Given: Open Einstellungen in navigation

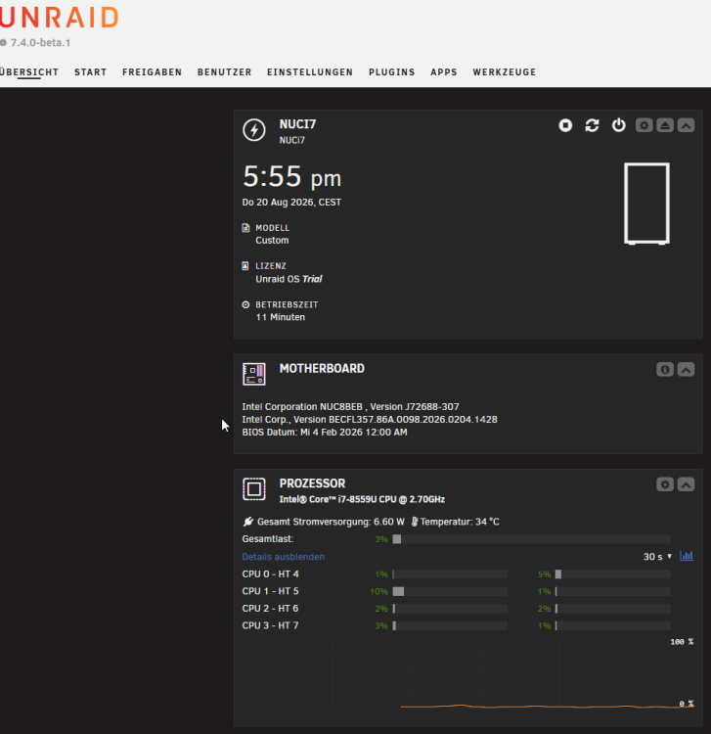Looking at the screenshot, I should 310,72.
